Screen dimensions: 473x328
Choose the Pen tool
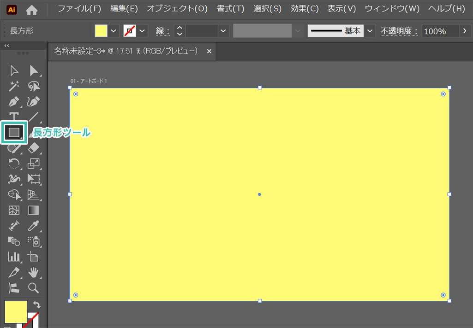coord(14,101)
